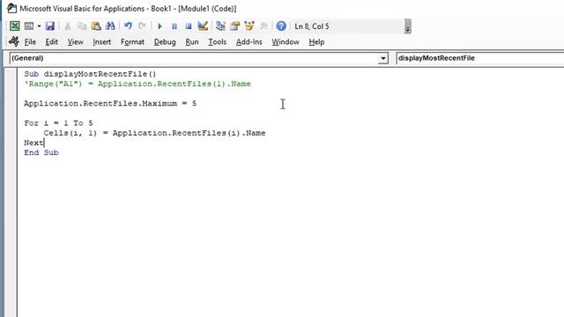The height and width of the screenshot is (317, 564).
Task: Click the commented Range("A1") code line
Action: tap(137, 84)
